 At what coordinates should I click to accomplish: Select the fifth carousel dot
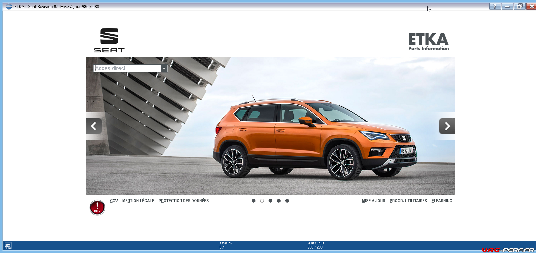click(287, 201)
